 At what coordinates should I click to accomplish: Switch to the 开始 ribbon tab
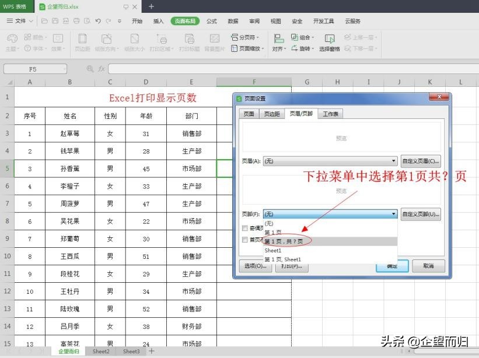pos(137,21)
